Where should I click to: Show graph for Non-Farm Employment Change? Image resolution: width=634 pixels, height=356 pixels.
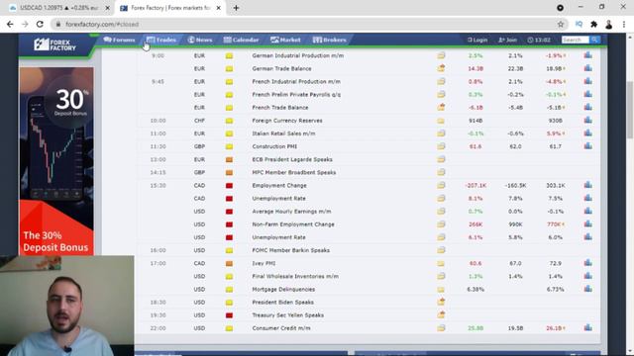coord(587,223)
